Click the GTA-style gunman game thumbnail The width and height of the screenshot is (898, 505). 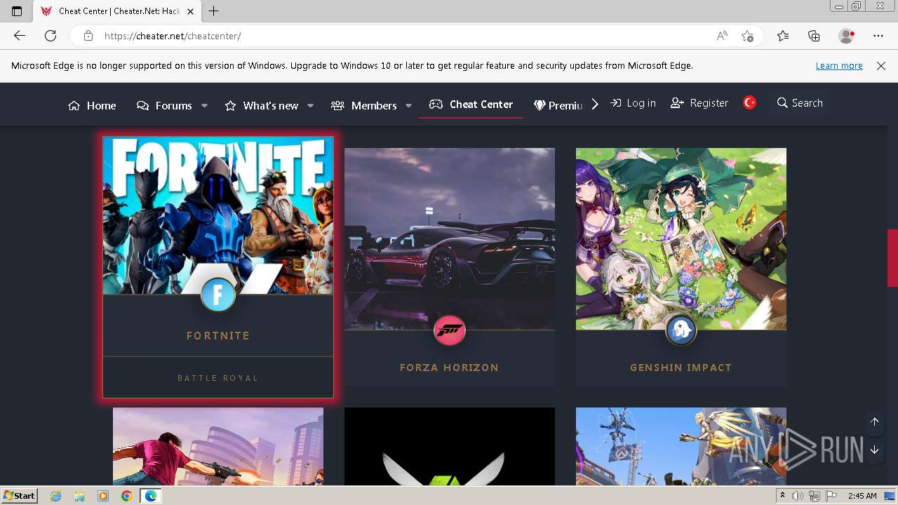point(218,446)
